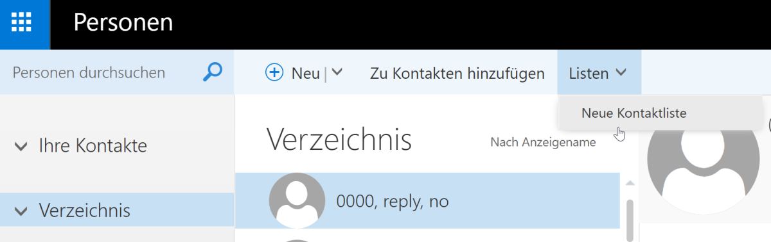Change sorting via Nach Anzeigename
771x242 pixels.
click(x=543, y=142)
